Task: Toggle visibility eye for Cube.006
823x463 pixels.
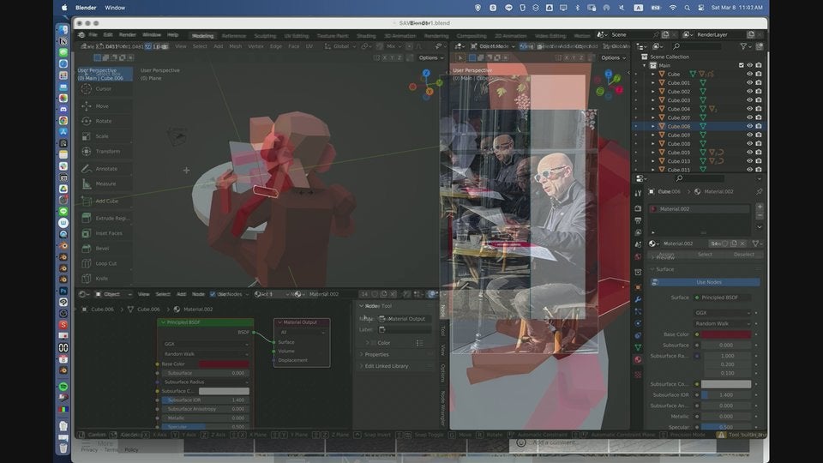Action: point(749,126)
